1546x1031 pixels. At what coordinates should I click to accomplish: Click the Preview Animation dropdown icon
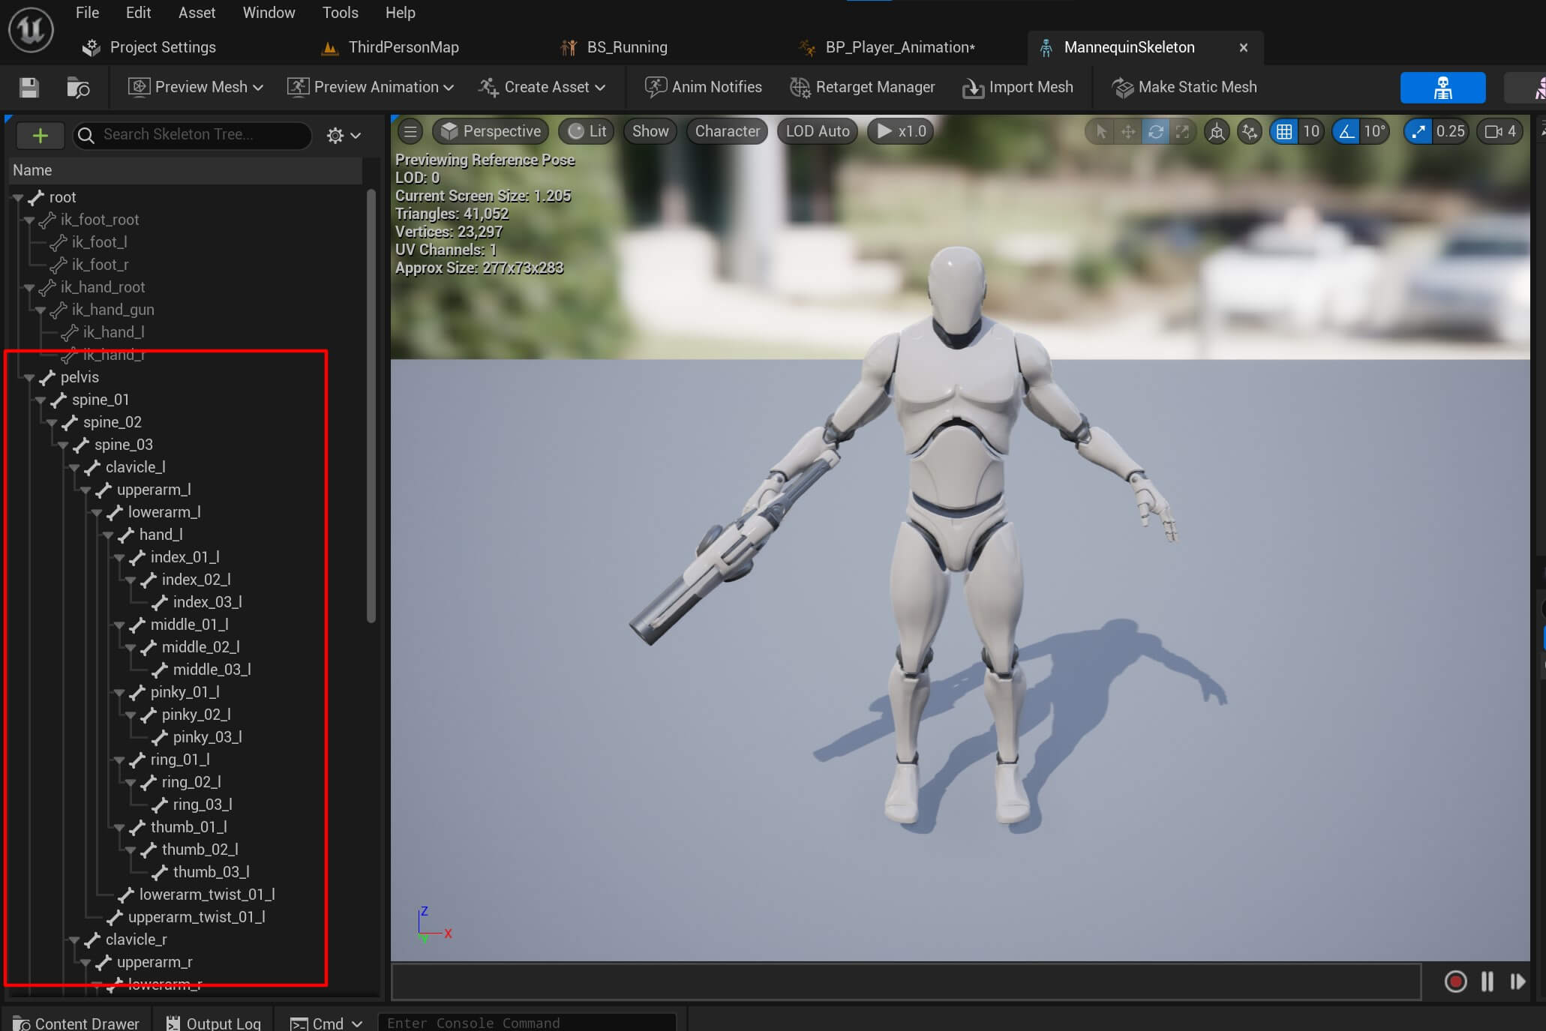(x=449, y=88)
